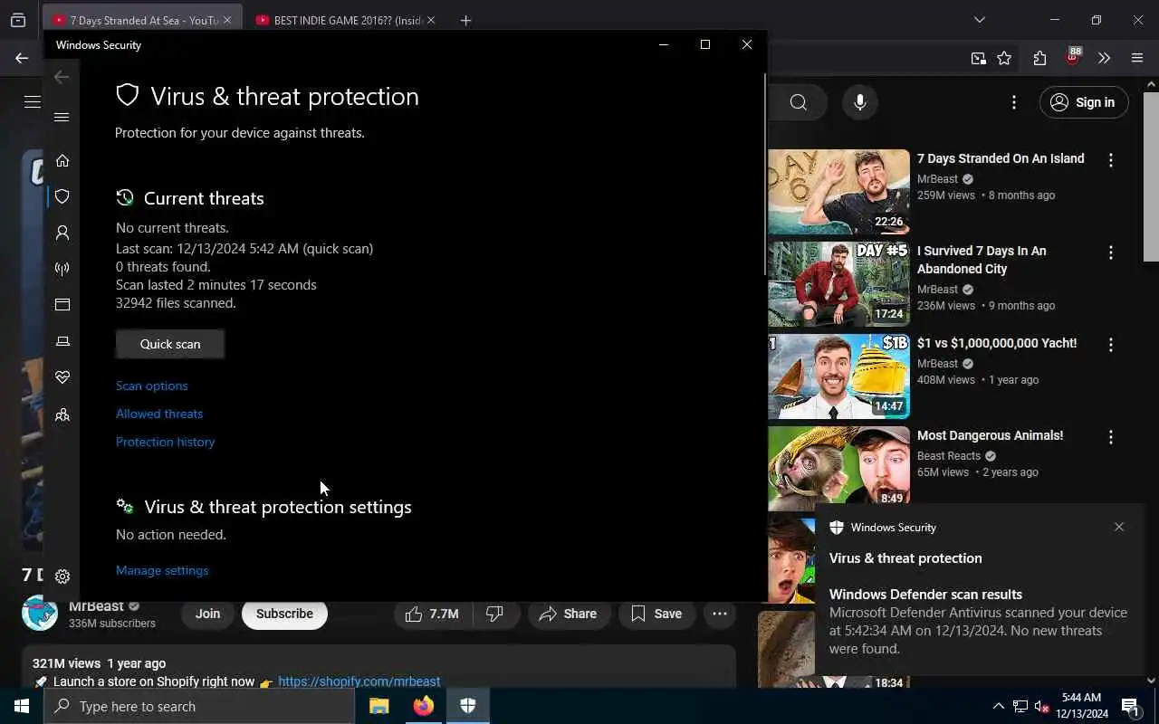Screen dimensions: 1159x724
Task: Dislike the MrBeast video
Action: click(x=494, y=614)
